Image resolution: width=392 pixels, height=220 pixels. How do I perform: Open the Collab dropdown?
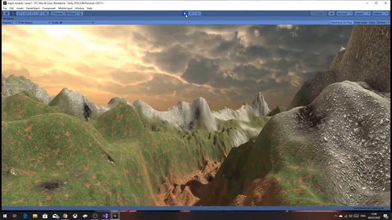point(319,13)
